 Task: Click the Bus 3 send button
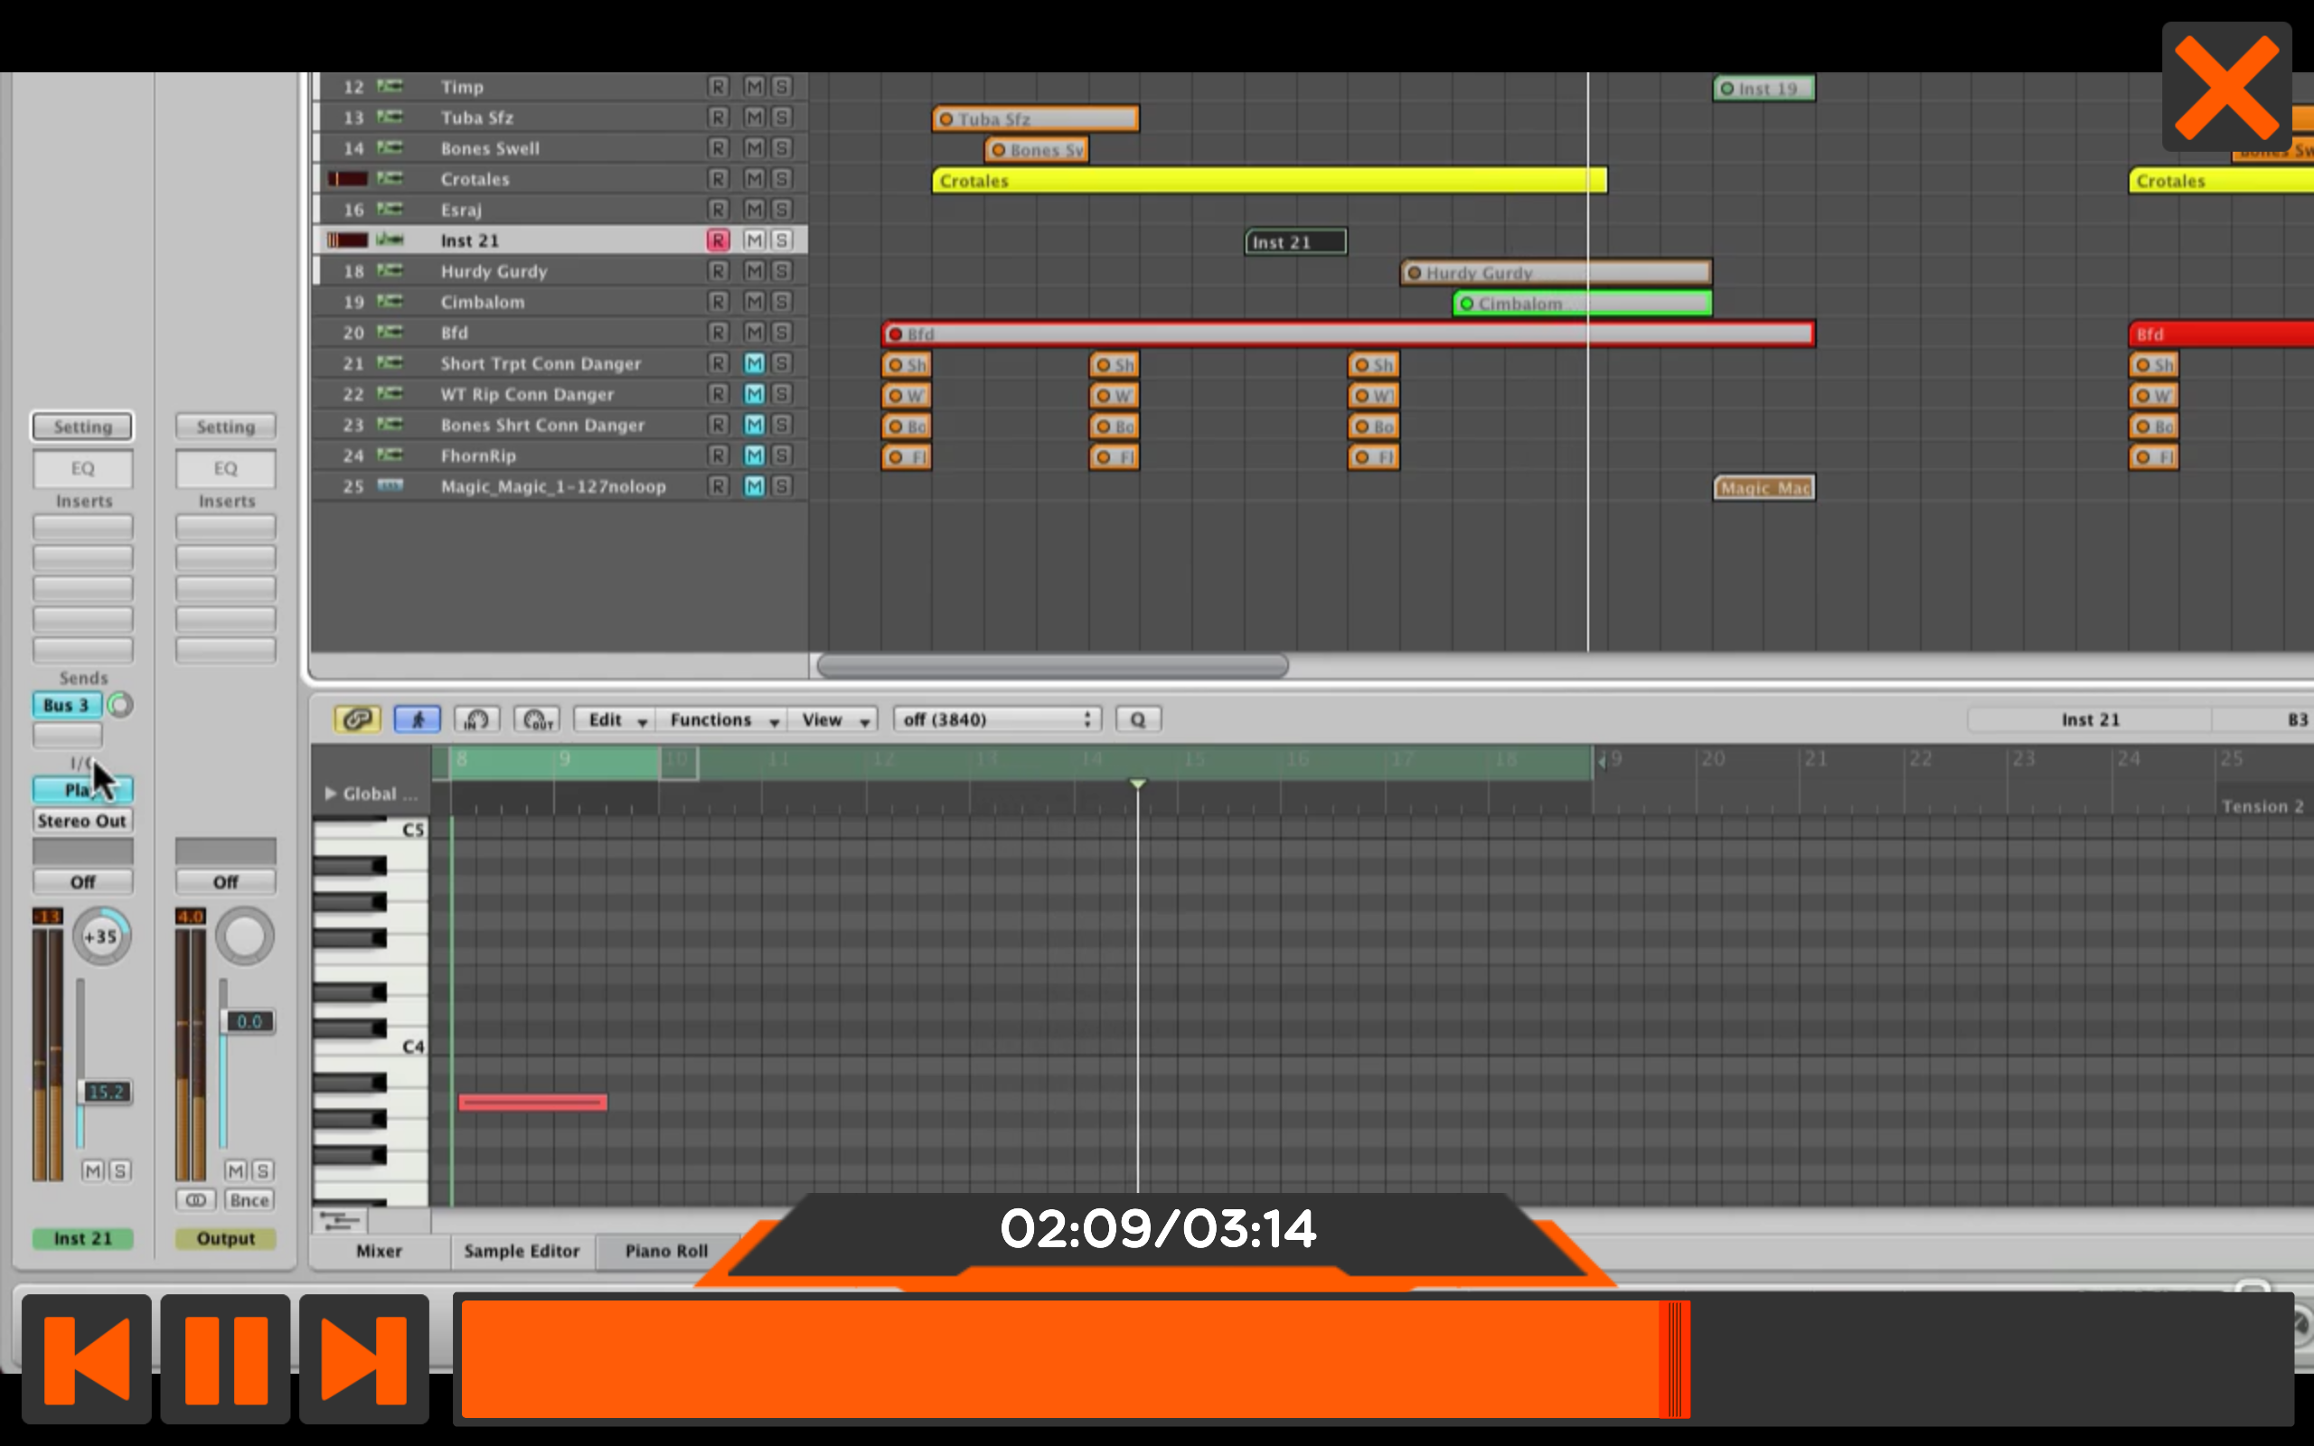(66, 705)
